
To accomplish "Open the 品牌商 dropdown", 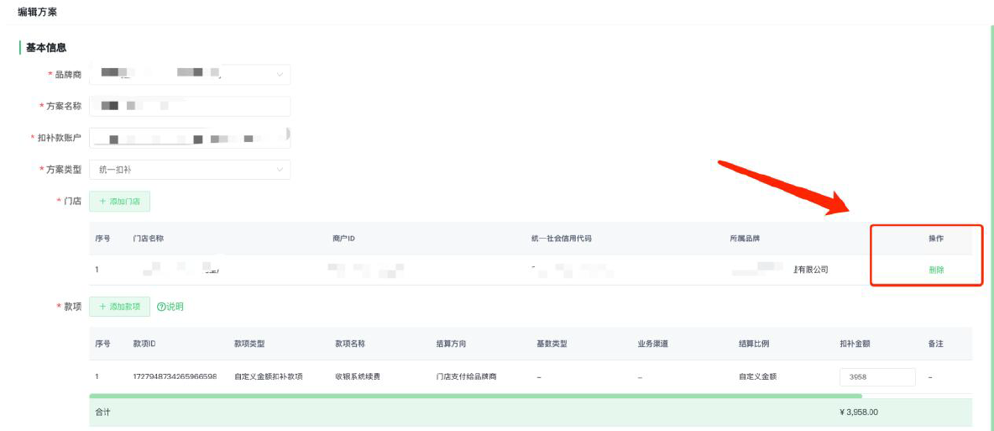I will tap(190, 75).
